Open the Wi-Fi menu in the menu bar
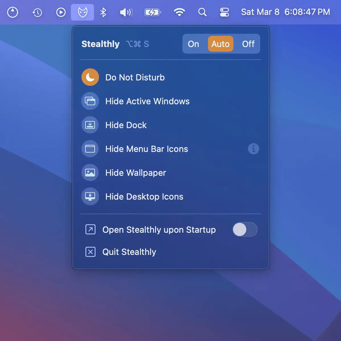The height and width of the screenshot is (341, 341). pyautogui.click(x=180, y=12)
